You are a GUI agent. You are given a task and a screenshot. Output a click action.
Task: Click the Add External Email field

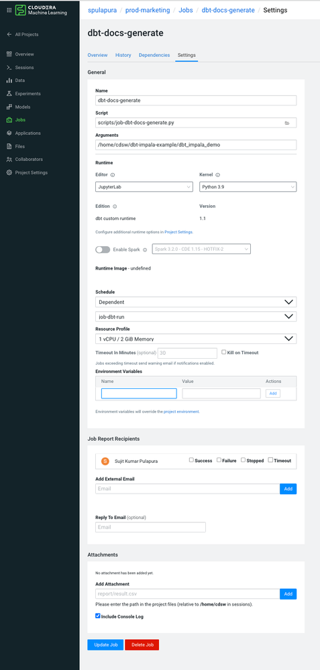click(188, 489)
